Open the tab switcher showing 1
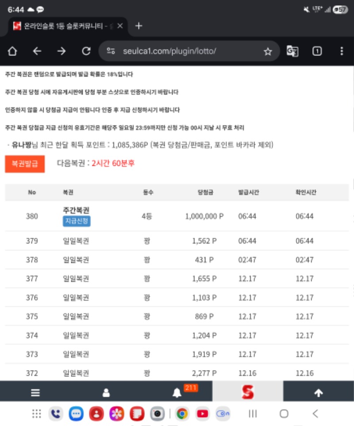 317,51
